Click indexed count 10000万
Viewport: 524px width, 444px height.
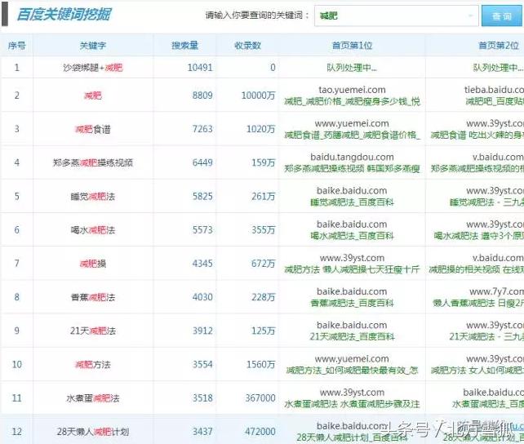pos(258,95)
